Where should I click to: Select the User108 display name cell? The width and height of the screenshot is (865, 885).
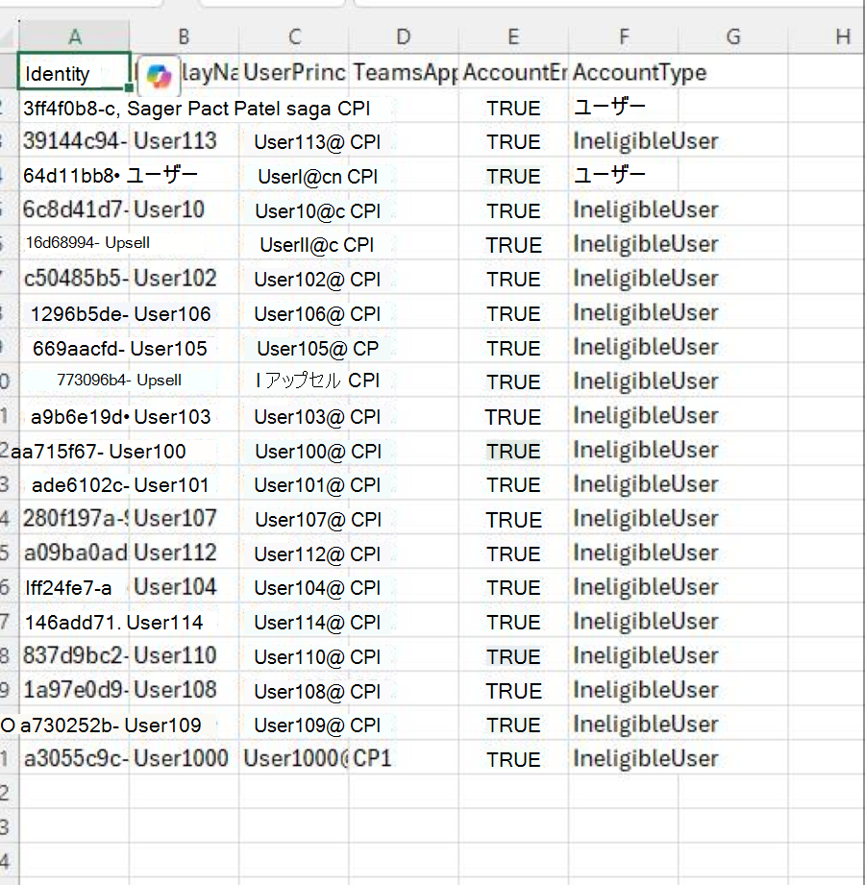pyautogui.click(x=184, y=690)
